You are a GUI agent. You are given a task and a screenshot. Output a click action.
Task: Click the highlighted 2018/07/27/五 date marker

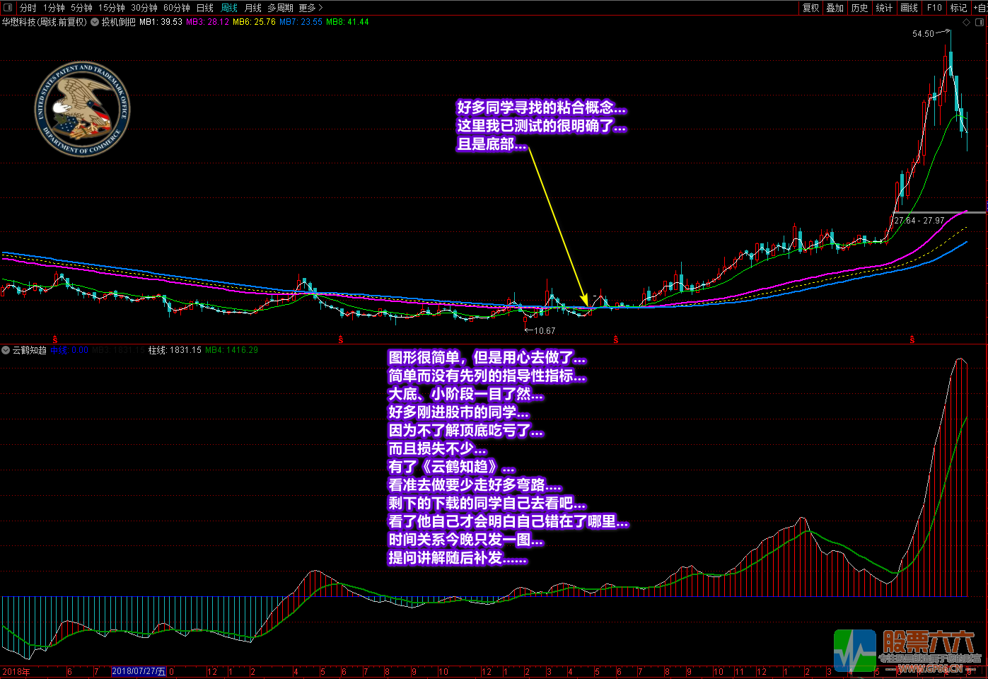139,671
